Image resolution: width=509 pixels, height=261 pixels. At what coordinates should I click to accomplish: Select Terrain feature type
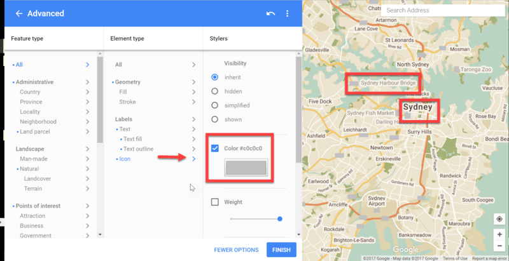(33, 189)
